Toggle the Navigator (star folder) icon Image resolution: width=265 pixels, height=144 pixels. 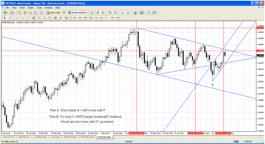30,12
